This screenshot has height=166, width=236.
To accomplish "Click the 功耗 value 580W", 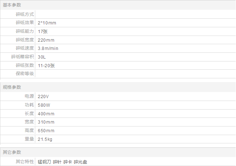I will point(44,105).
